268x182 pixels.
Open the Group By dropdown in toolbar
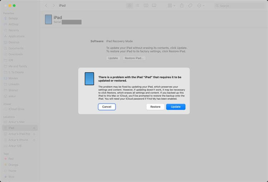[x=172, y=6]
